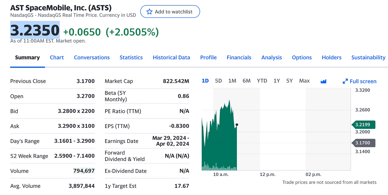
Task: Click the gray 3.1700 previous close marker
Action: [x=363, y=143]
